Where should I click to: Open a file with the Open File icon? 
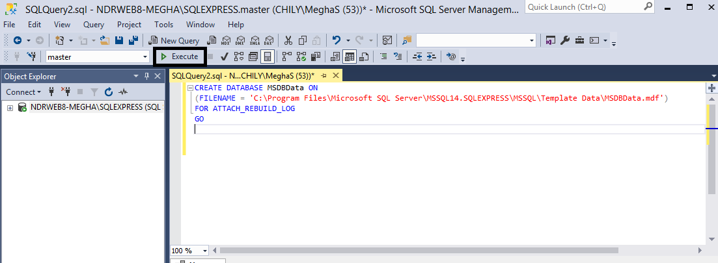click(x=105, y=41)
